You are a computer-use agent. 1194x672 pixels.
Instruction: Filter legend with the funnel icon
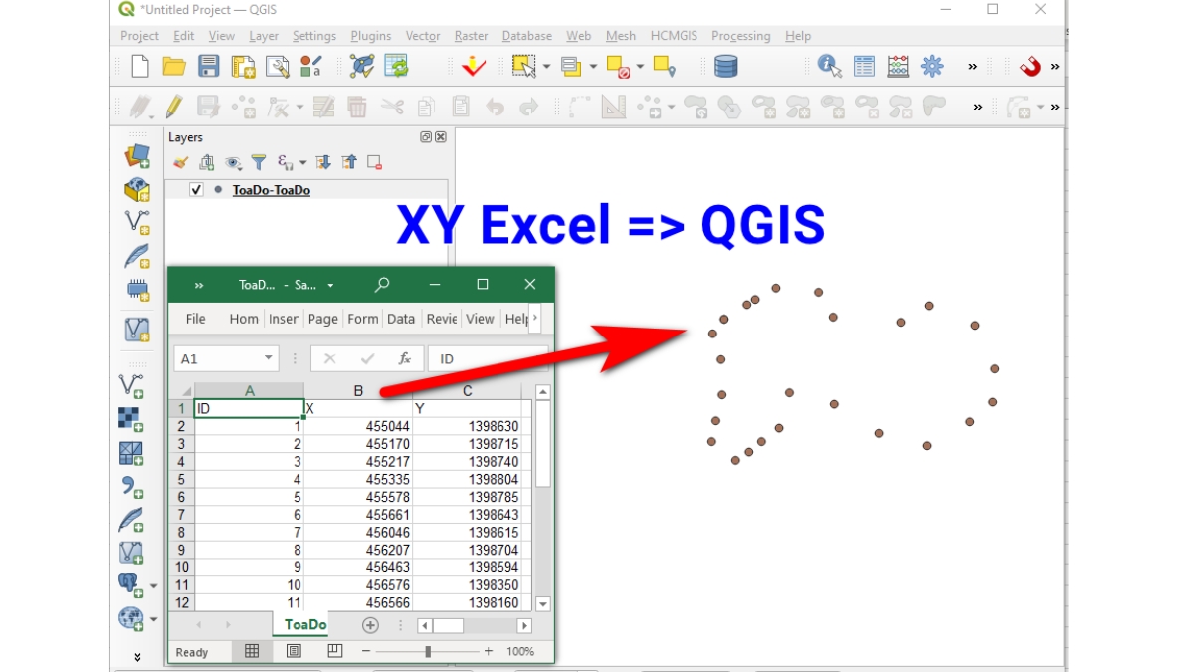click(x=258, y=162)
